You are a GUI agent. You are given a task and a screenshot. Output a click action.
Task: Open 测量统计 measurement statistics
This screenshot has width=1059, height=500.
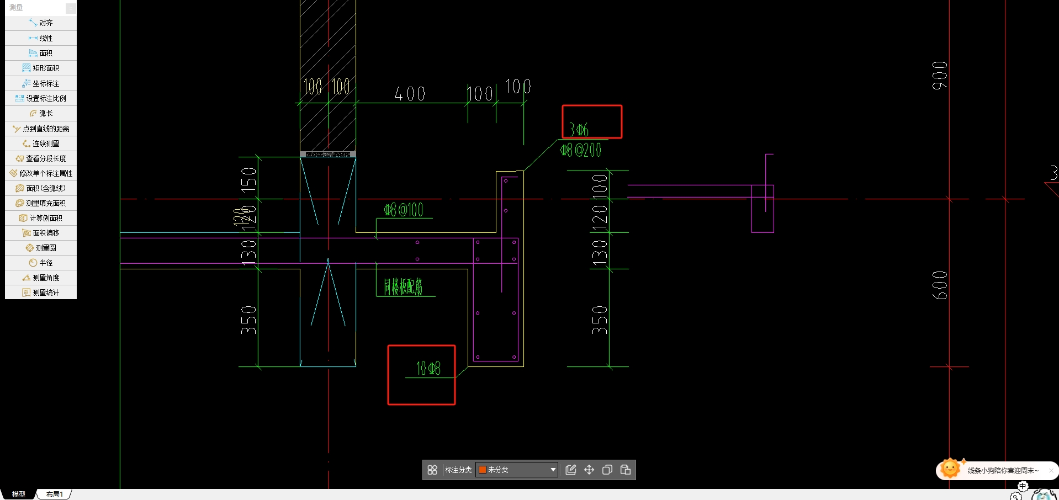[x=41, y=292]
